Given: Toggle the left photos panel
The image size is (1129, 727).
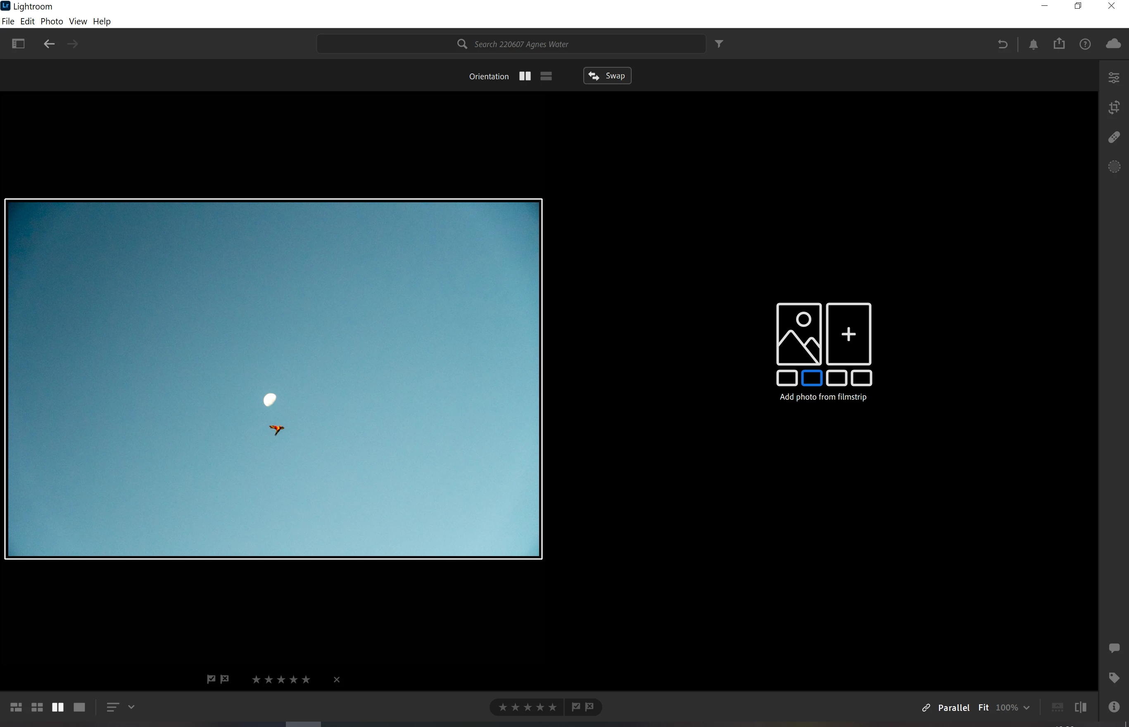Looking at the screenshot, I should (18, 44).
